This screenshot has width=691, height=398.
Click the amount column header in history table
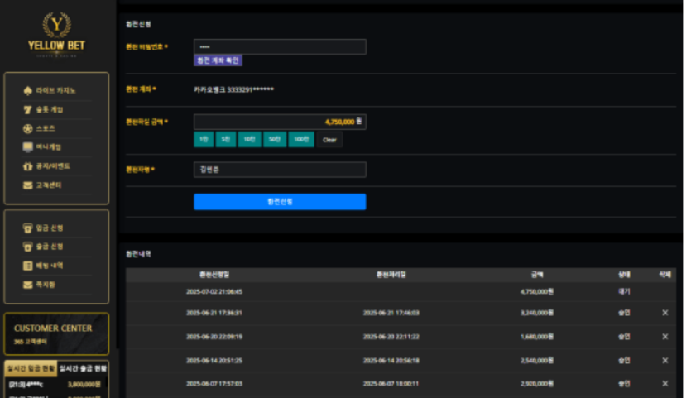[x=537, y=275]
